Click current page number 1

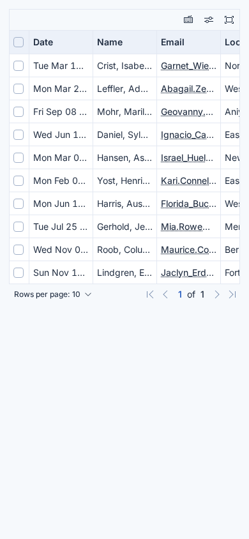coord(180,294)
